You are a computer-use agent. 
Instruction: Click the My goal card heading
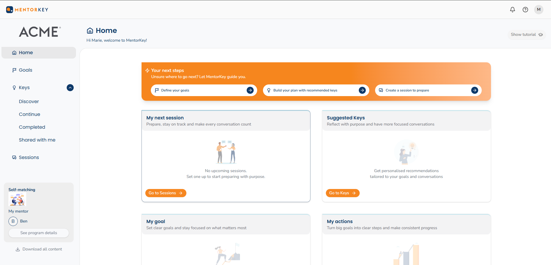pyautogui.click(x=156, y=221)
